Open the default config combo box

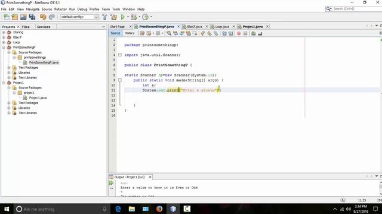click(79, 17)
